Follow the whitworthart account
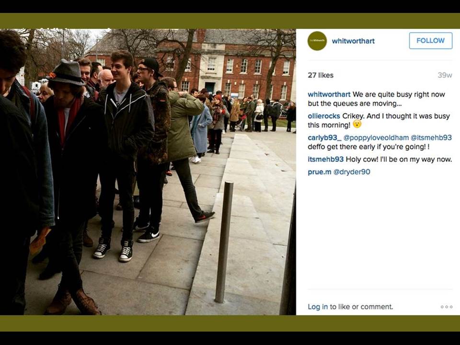This screenshot has width=460, height=345. [x=431, y=41]
